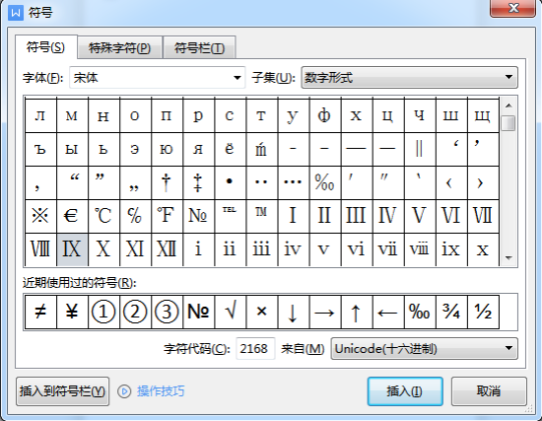Choose recent square root √ symbol
The image size is (542, 421).
[x=230, y=312]
